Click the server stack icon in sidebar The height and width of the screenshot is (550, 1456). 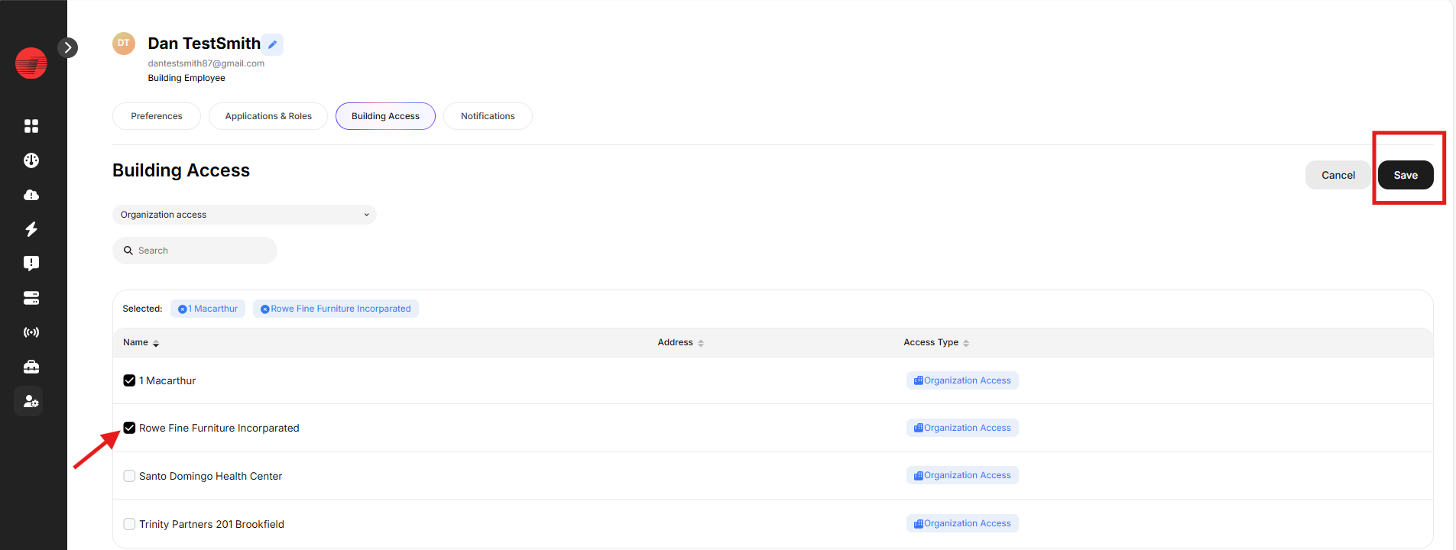(x=31, y=298)
